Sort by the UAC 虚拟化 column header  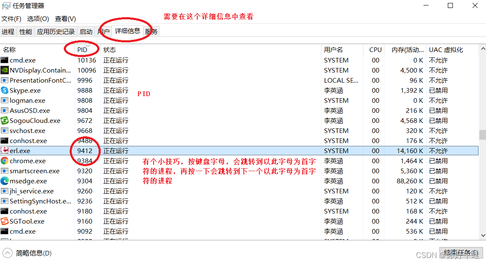(x=452, y=49)
